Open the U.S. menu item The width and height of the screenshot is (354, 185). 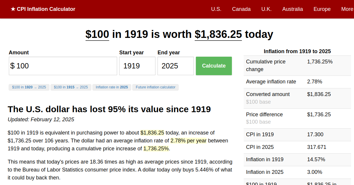click(216, 9)
